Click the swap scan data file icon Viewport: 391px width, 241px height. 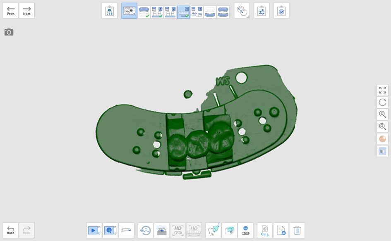tap(265, 230)
